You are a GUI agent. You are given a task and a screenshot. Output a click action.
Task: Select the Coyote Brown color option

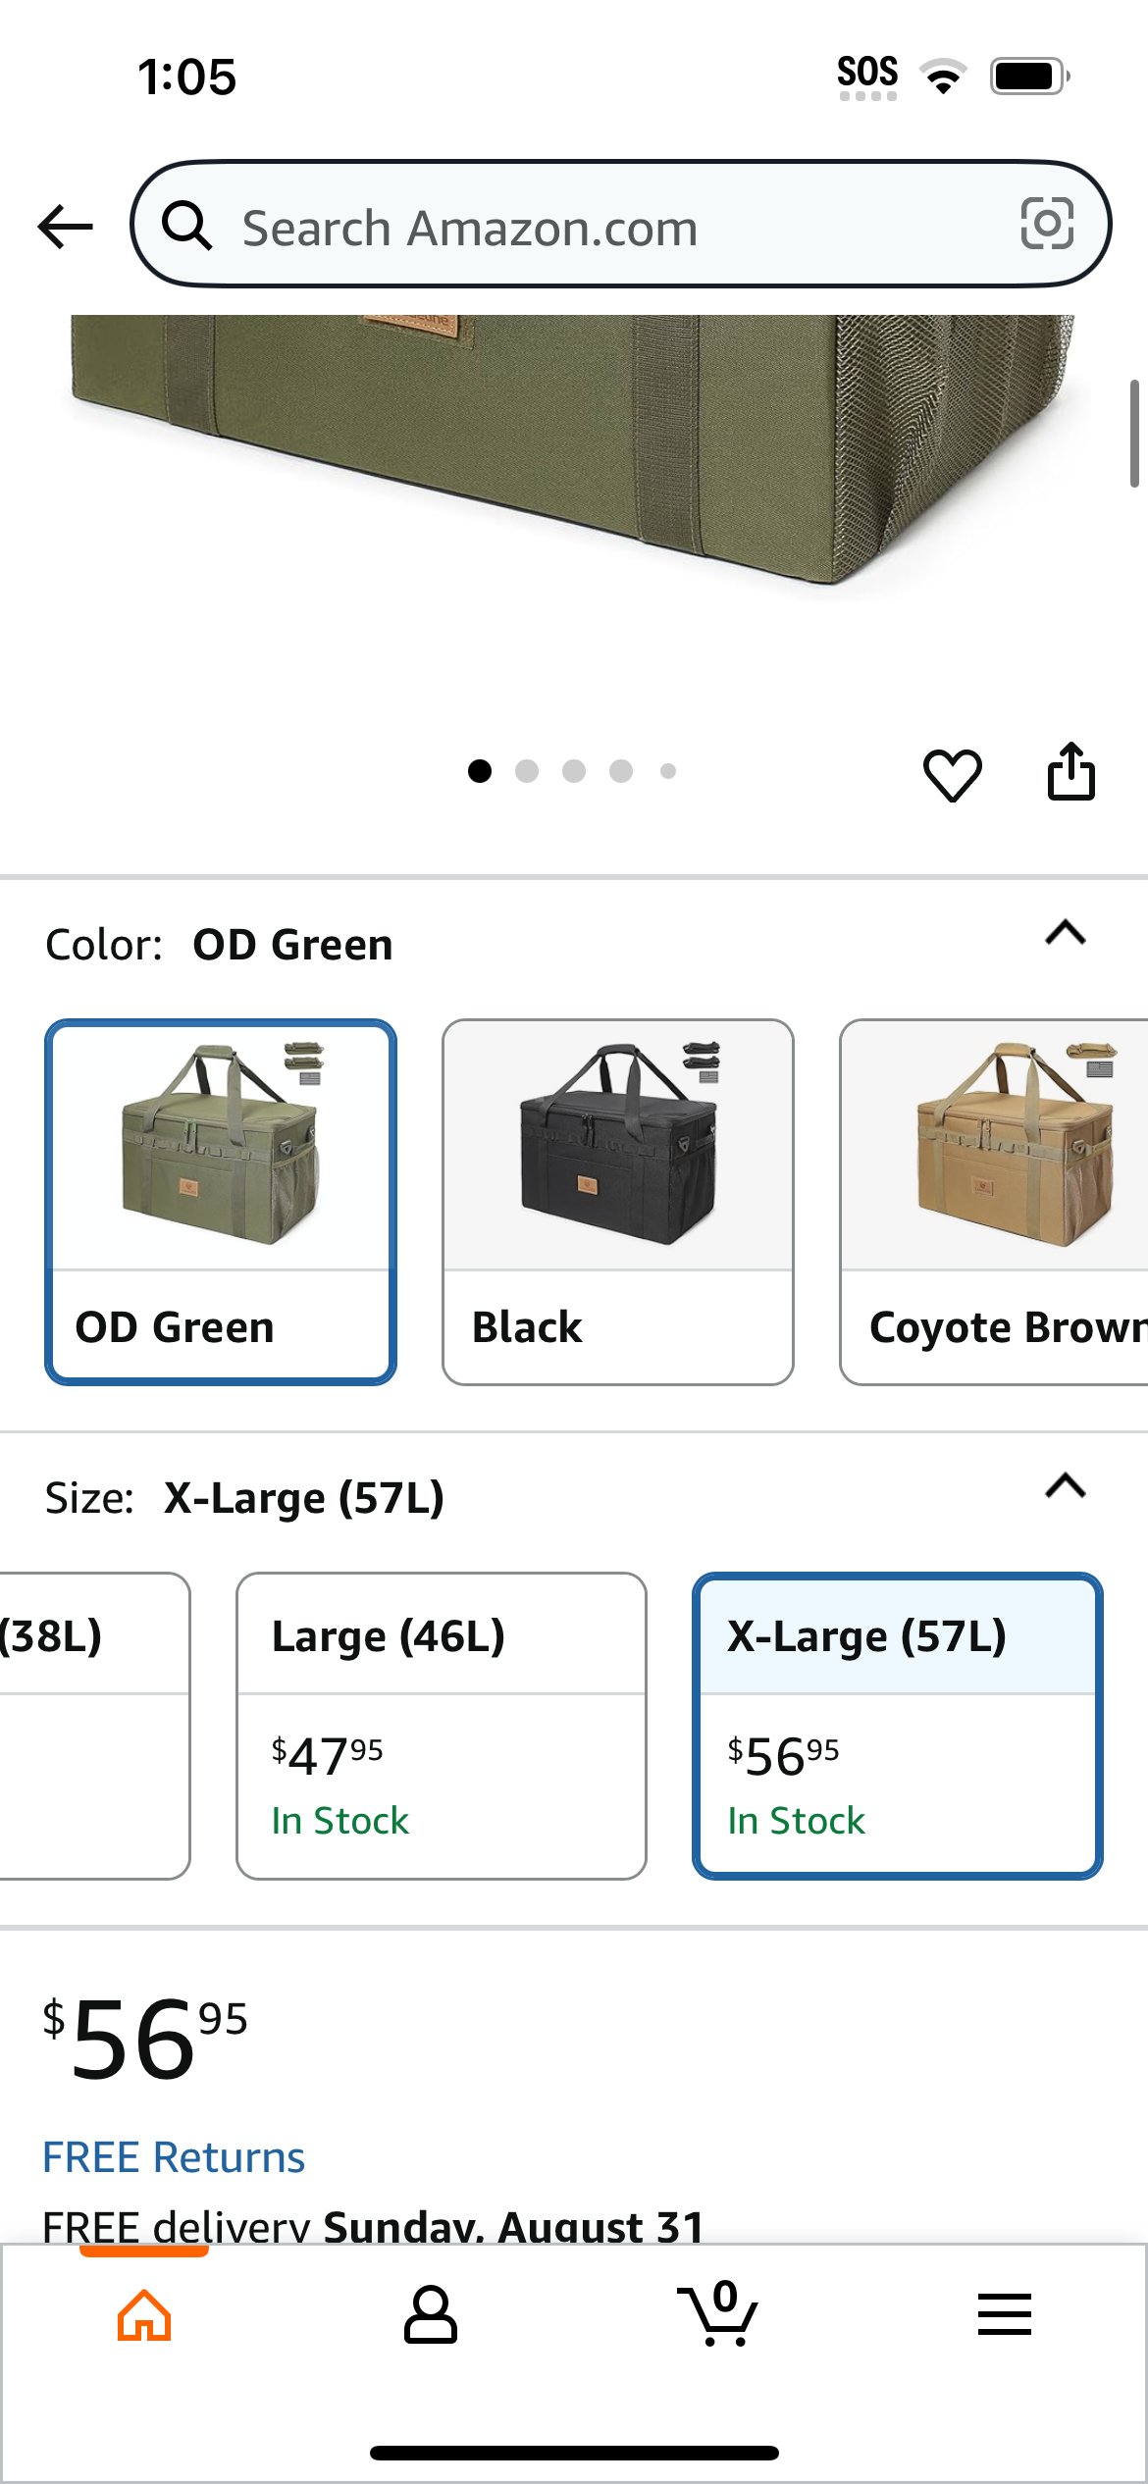994,1202
